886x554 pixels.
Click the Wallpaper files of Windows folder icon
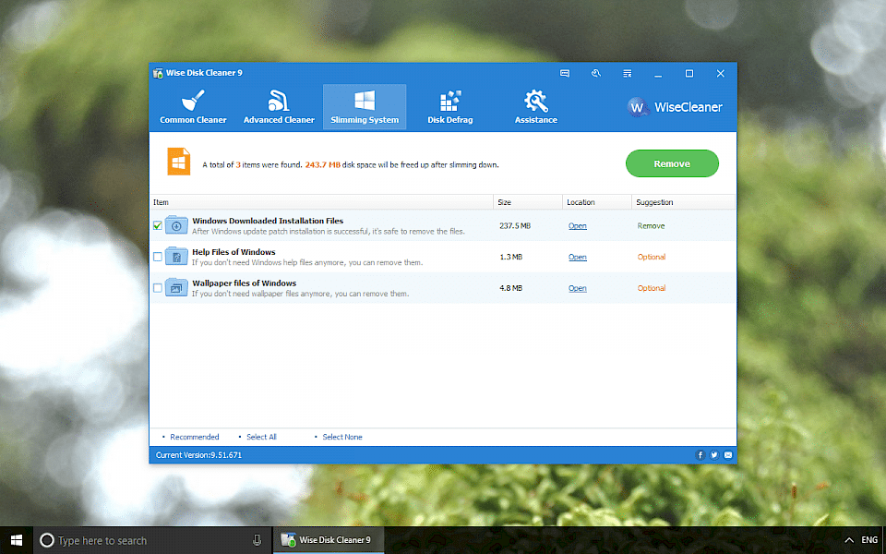point(176,287)
